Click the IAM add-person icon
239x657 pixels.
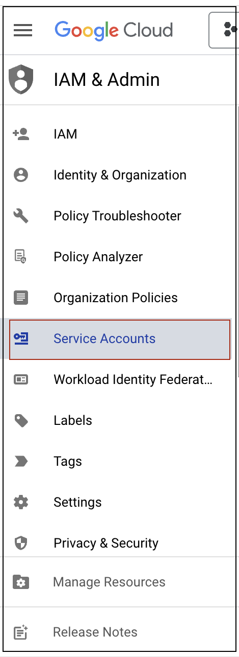21,134
